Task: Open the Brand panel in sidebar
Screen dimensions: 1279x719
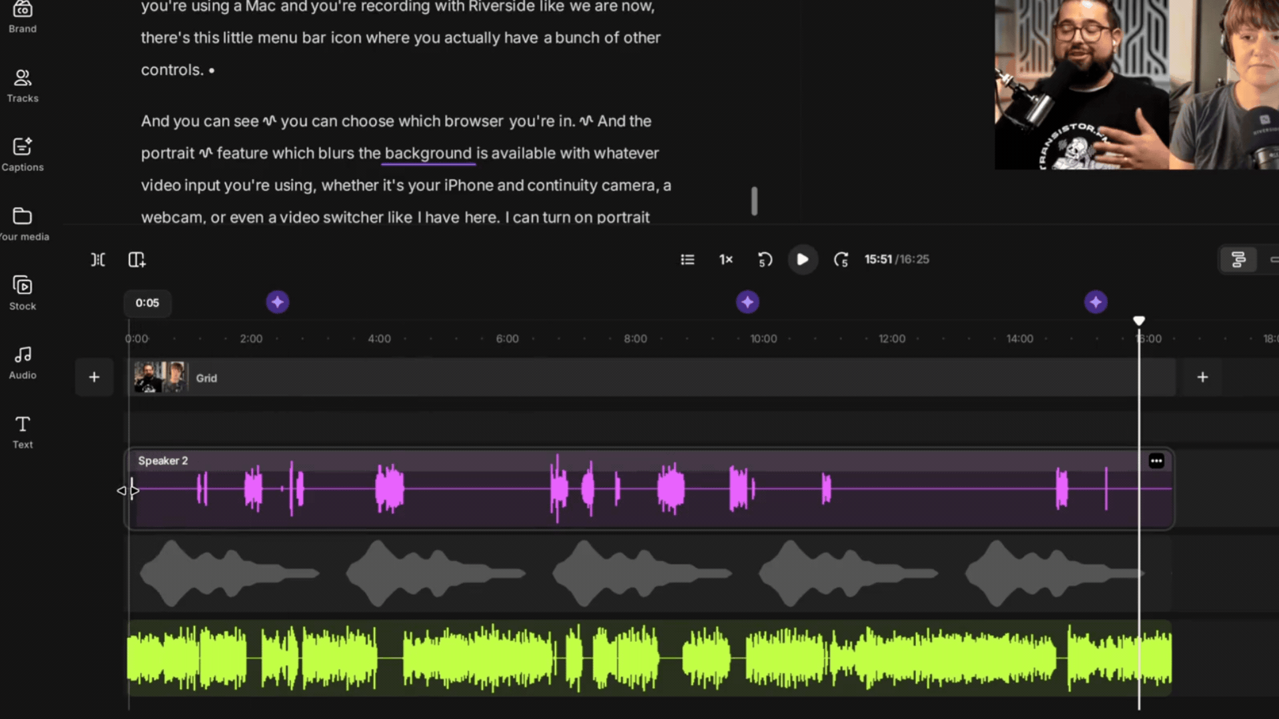Action: (23, 17)
